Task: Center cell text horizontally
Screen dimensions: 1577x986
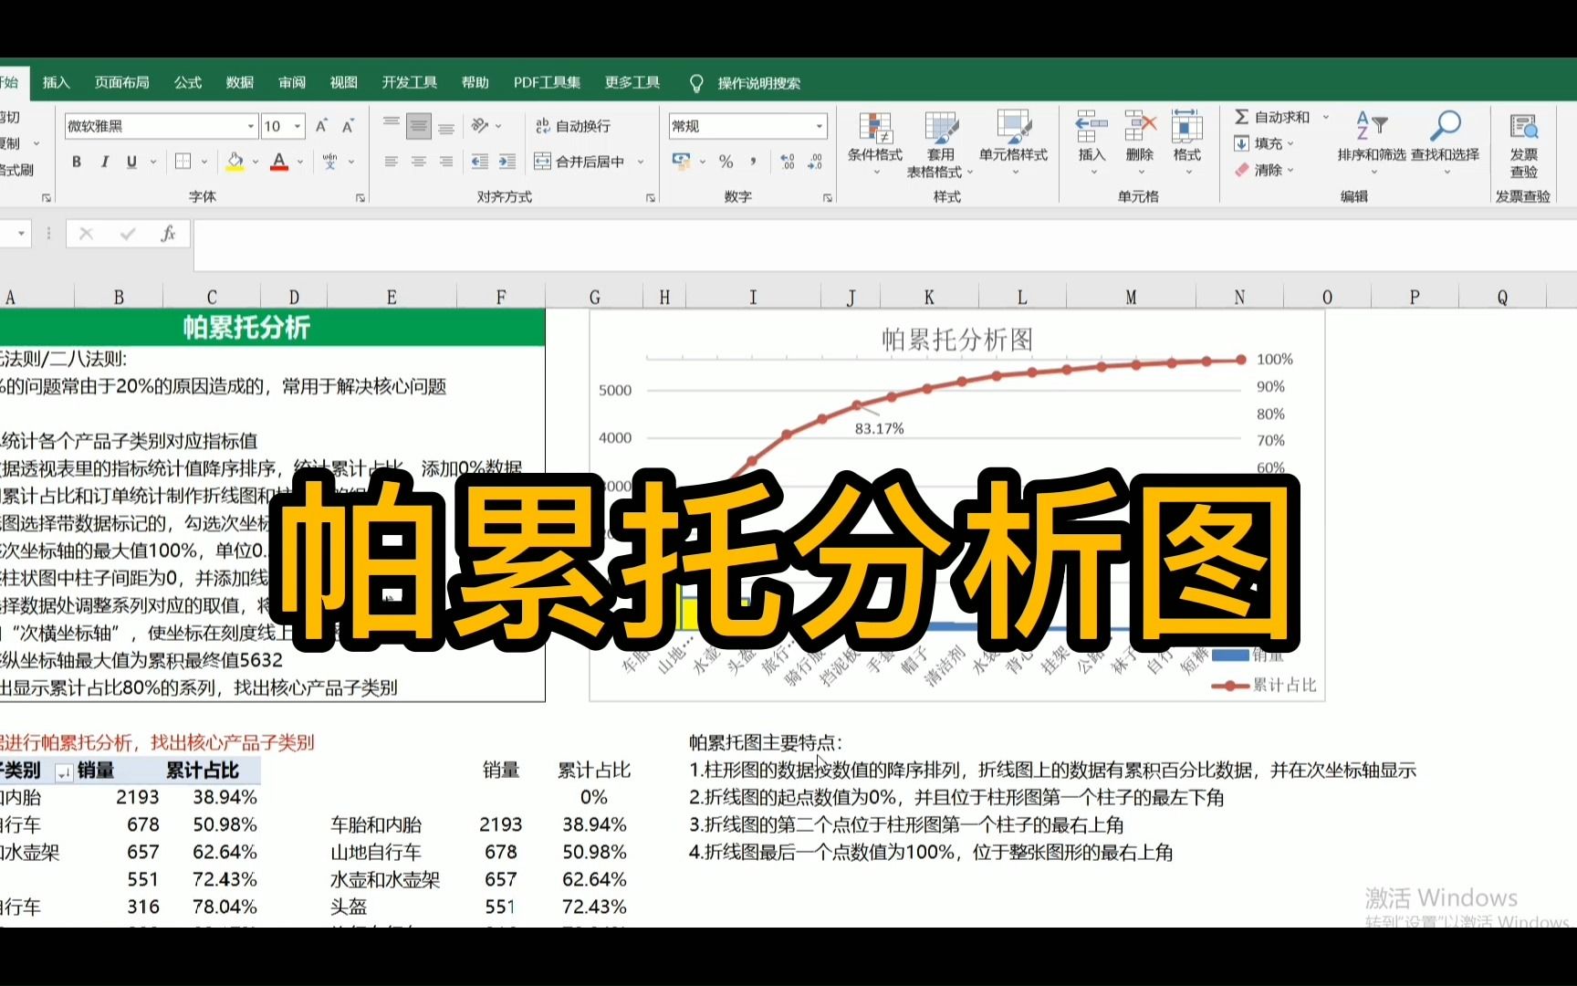Action: (x=419, y=162)
